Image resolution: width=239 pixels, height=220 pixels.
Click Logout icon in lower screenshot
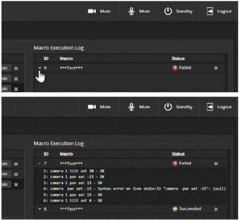210,107
